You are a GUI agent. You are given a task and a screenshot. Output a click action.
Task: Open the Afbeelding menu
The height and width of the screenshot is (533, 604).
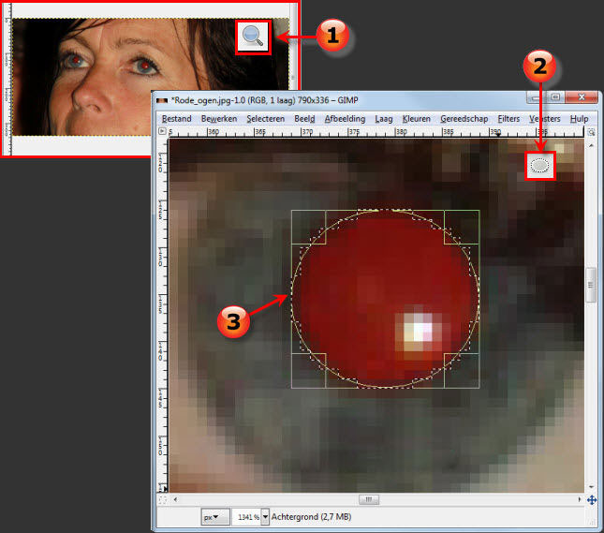tap(345, 119)
